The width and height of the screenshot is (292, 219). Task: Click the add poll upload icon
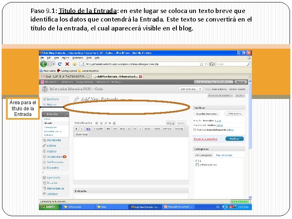pos(114,123)
